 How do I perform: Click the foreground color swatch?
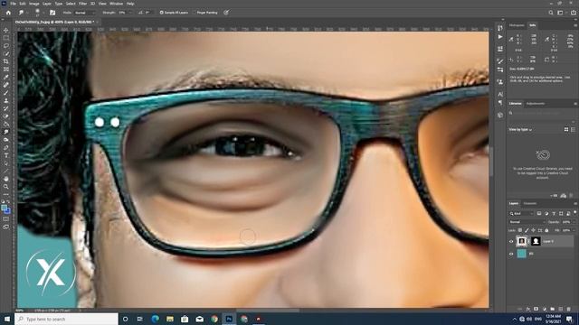pos(4,209)
